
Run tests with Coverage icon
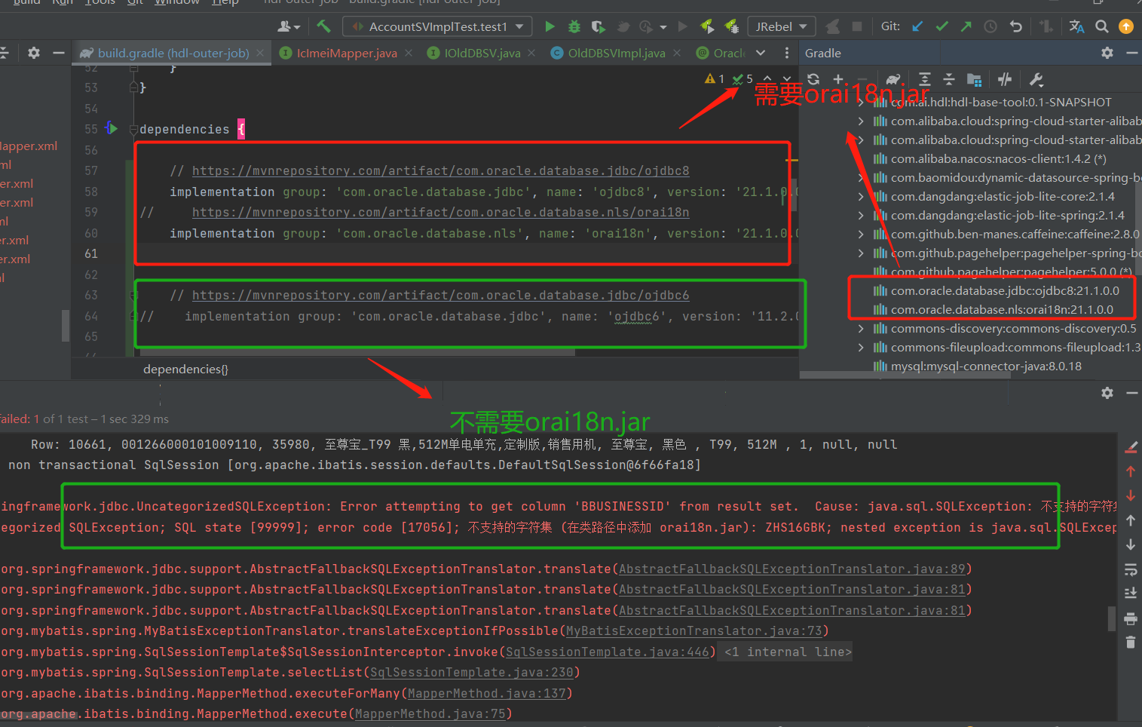[597, 26]
